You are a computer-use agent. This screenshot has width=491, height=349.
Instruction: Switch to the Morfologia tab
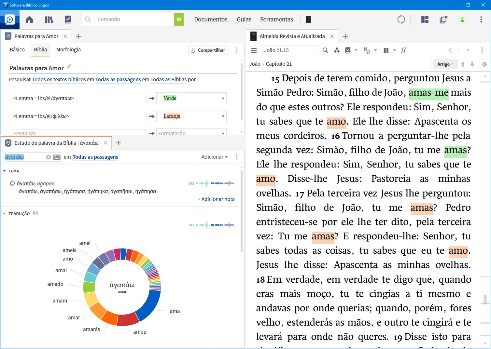pyautogui.click(x=68, y=49)
